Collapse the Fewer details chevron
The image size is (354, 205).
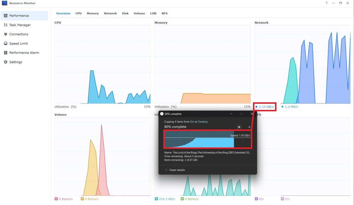coord(166,170)
